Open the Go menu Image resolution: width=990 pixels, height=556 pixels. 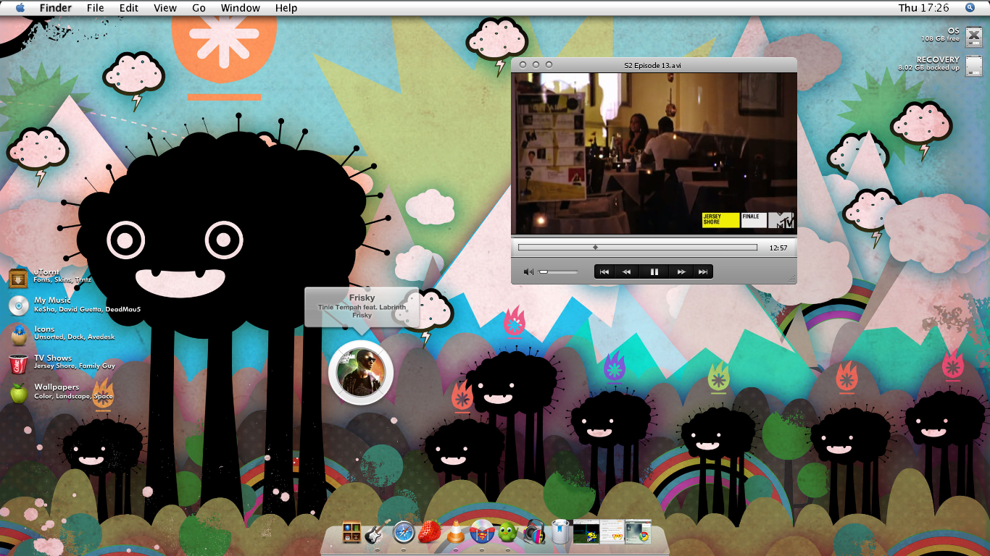click(199, 7)
